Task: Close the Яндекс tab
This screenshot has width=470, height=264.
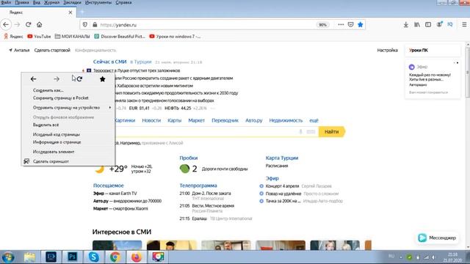Action: click(x=70, y=12)
